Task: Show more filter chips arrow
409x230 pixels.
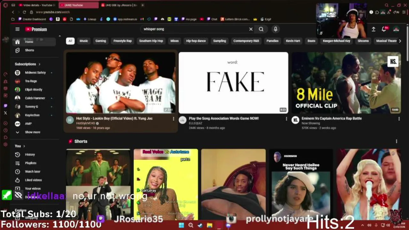Action: (x=400, y=41)
